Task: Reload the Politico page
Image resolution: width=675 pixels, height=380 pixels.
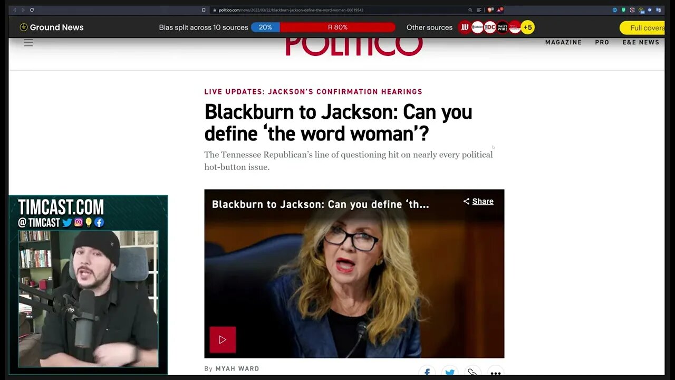Action: click(x=32, y=10)
